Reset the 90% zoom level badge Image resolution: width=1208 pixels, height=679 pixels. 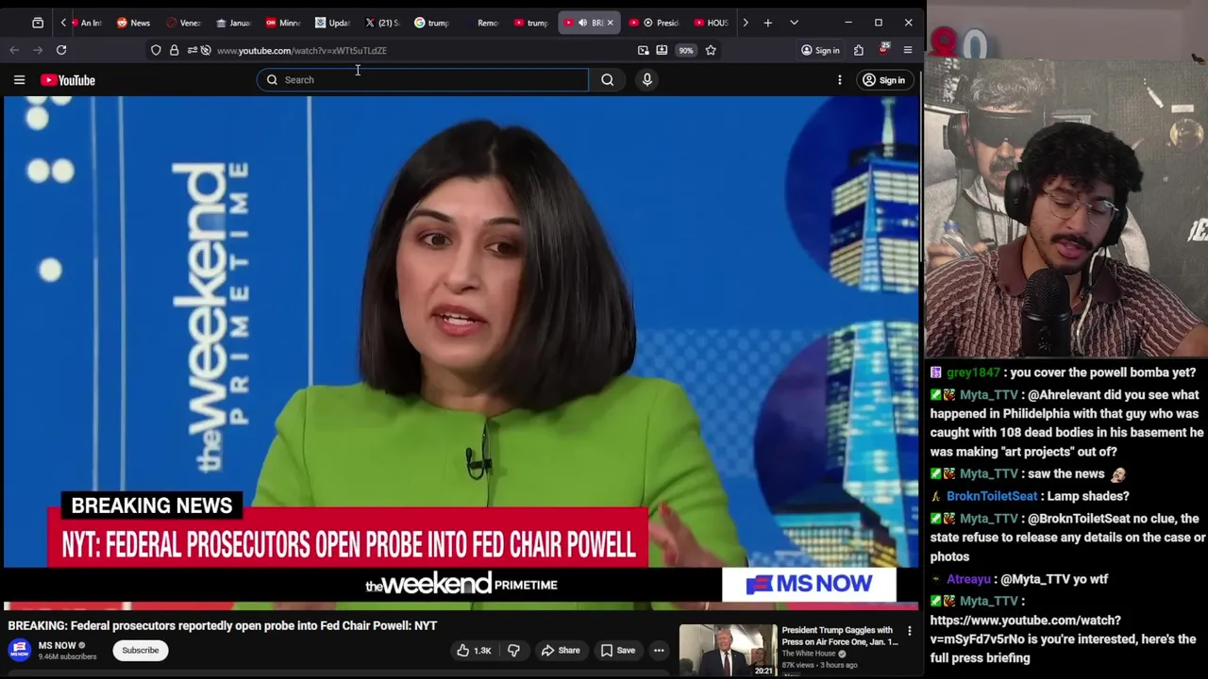tap(686, 50)
